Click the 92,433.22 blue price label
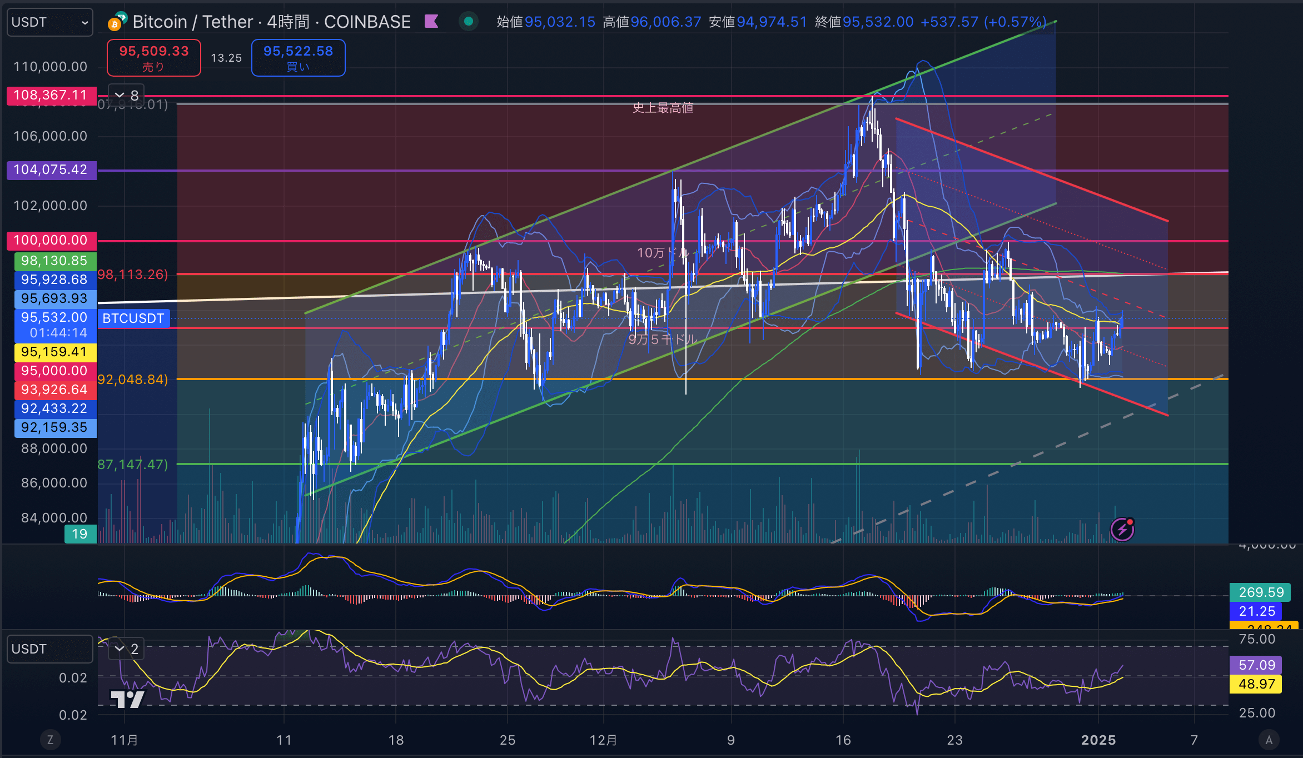 tap(55, 409)
